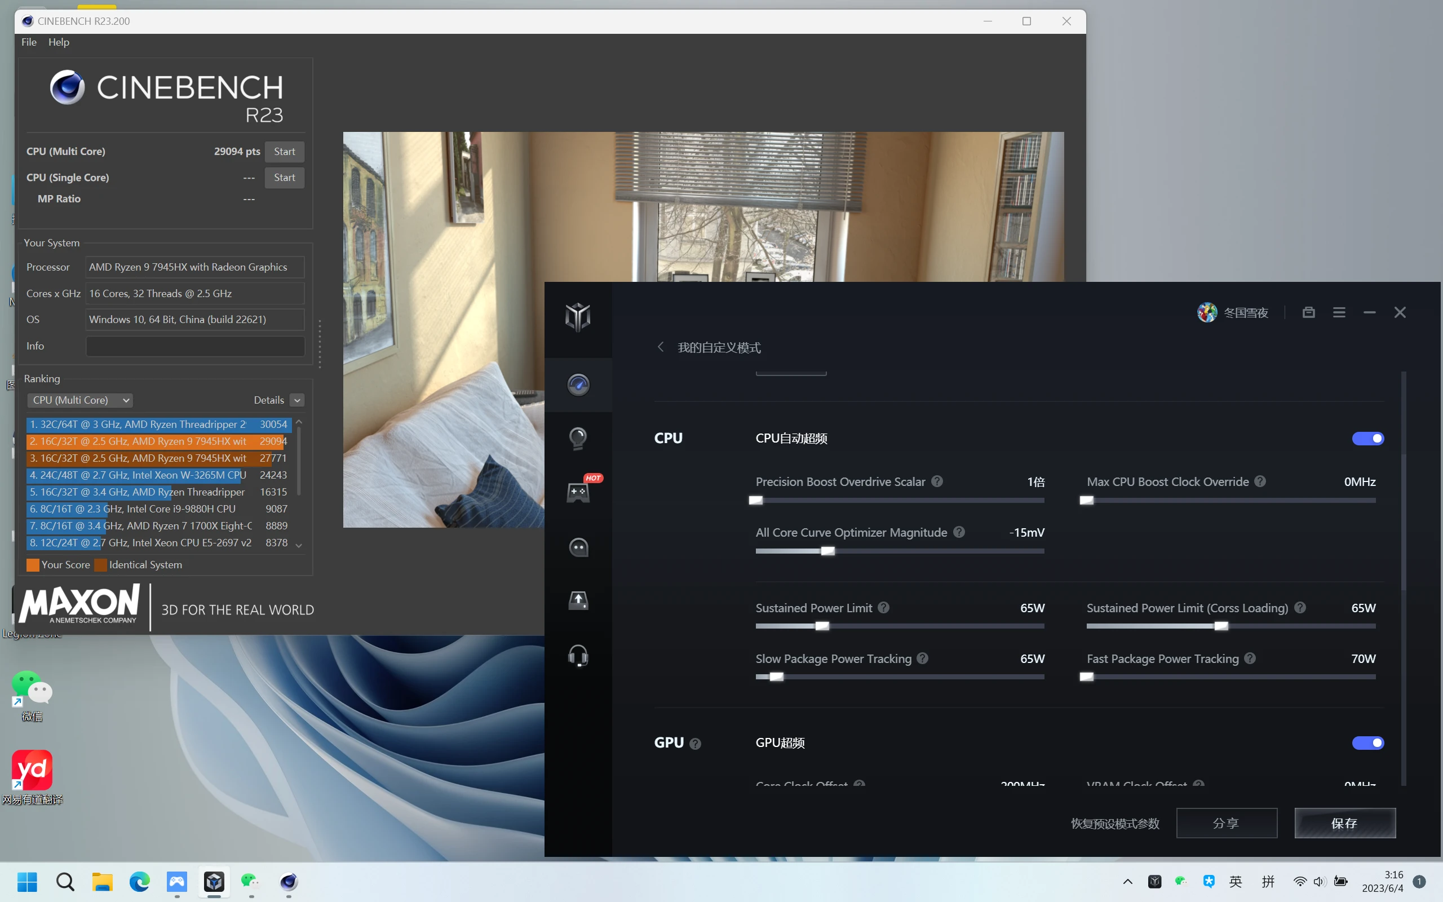The width and height of the screenshot is (1443, 902).
Task: Click the 保存 save button
Action: click(1344, 823)
